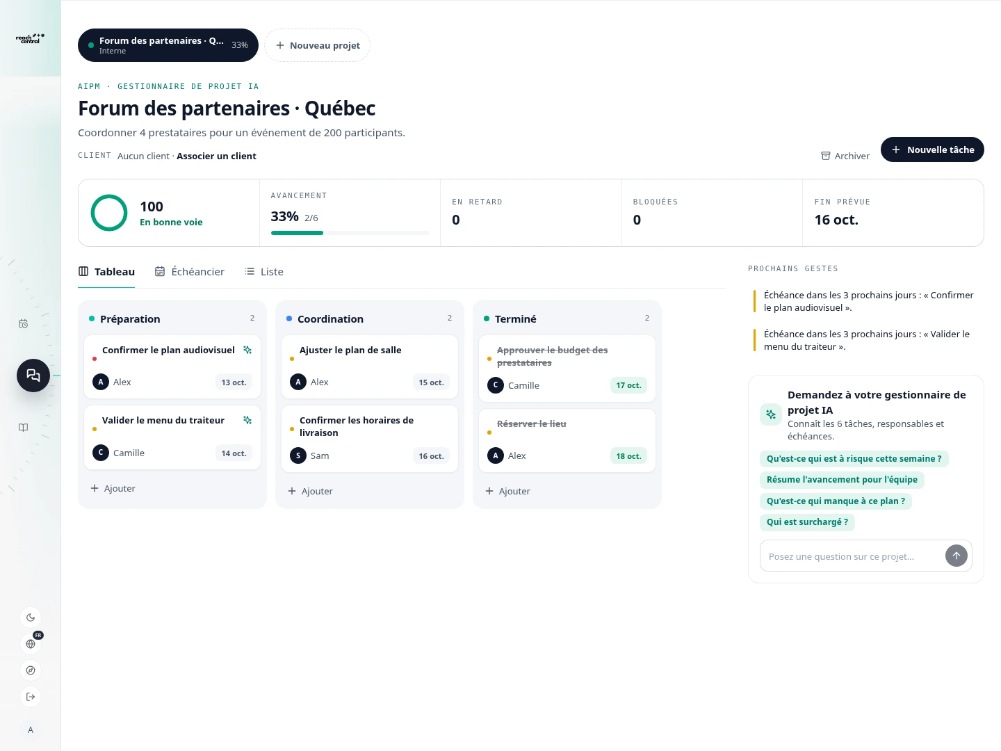Click the logout arrow icon
The image size is (1001, 751).
(31, 697)
